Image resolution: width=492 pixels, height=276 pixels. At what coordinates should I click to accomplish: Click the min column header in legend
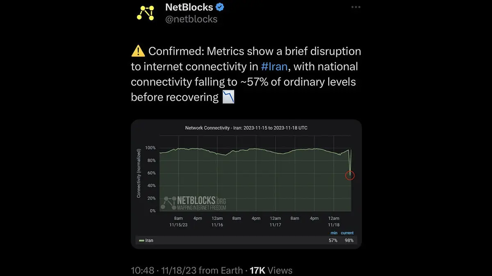(334, 233)
